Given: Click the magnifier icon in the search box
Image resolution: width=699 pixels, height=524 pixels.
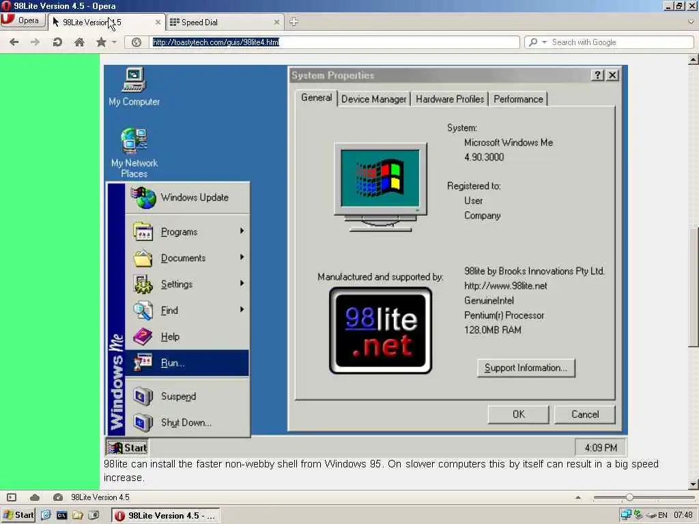Looking at the screenshot, I should point(532,42).
